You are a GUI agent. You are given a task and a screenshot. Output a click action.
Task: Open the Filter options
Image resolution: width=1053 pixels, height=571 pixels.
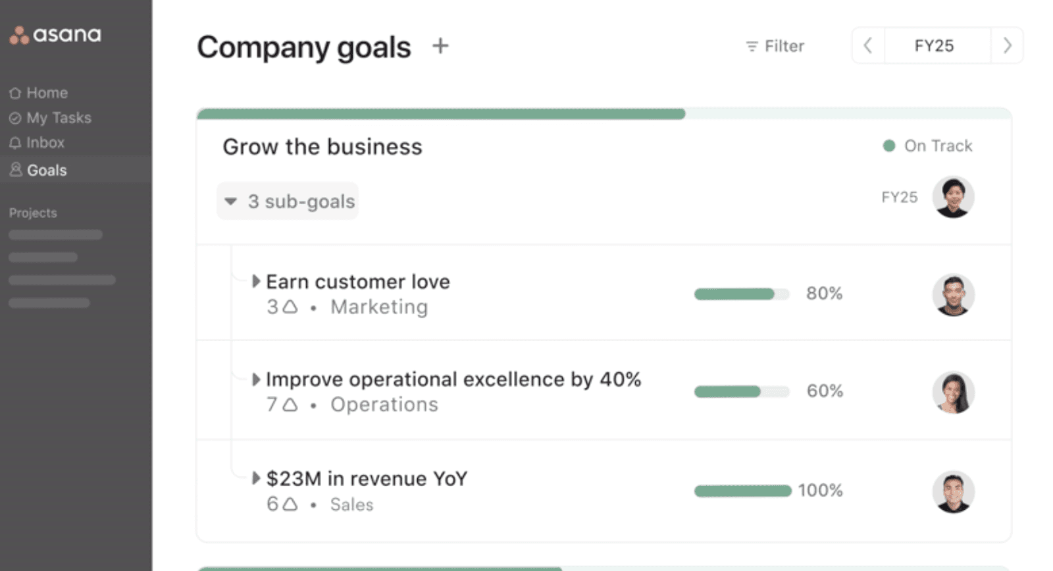775,46
